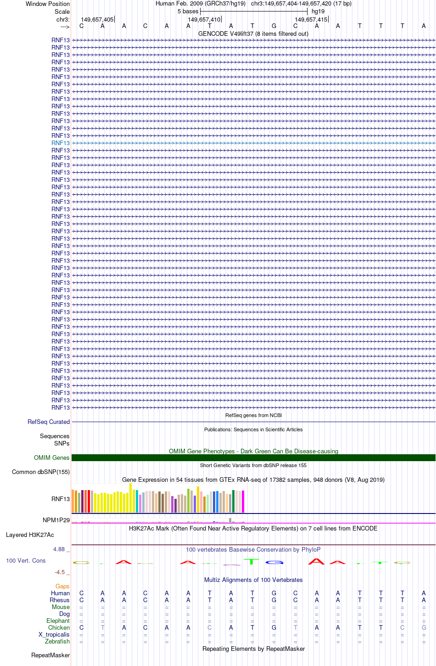This screenshot has height=666, width=436.
Task: Click the orange Gaps label
Action: click(62, 586)
